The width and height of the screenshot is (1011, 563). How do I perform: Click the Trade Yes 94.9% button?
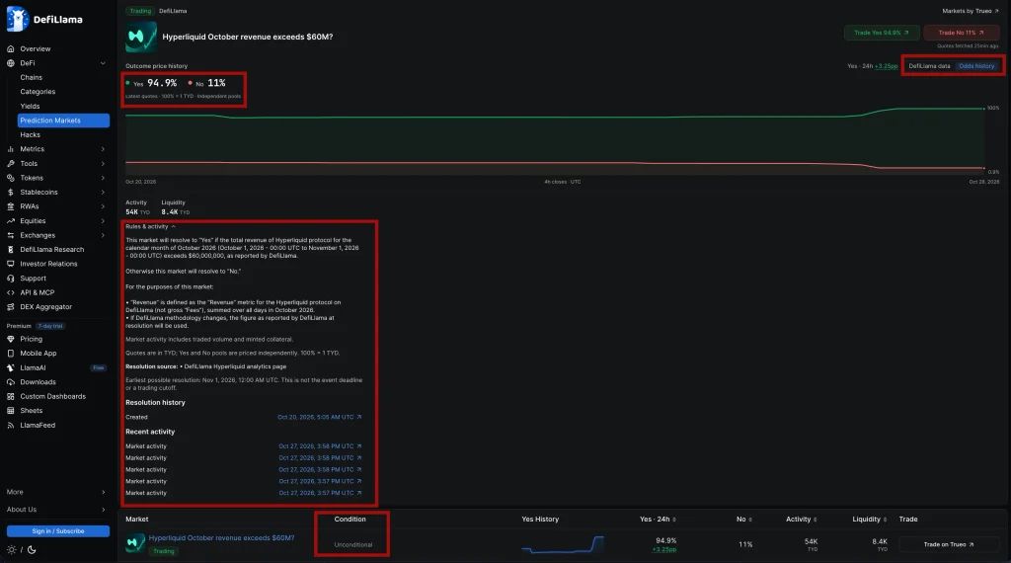(882, 33)
